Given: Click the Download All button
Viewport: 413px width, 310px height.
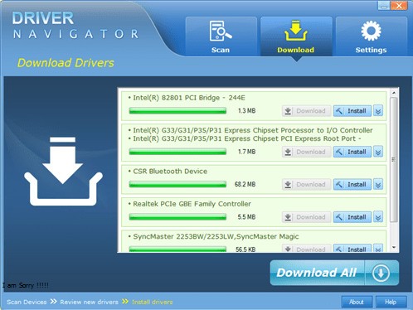Looking at the screenshot, I should click(x=334, y=273).
